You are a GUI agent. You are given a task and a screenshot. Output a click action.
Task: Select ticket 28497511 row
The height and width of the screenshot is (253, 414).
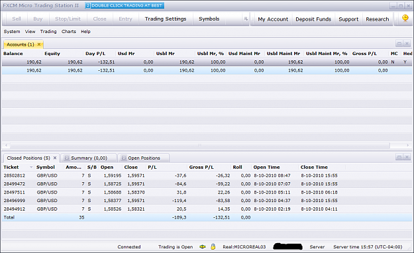pos(207,192)
